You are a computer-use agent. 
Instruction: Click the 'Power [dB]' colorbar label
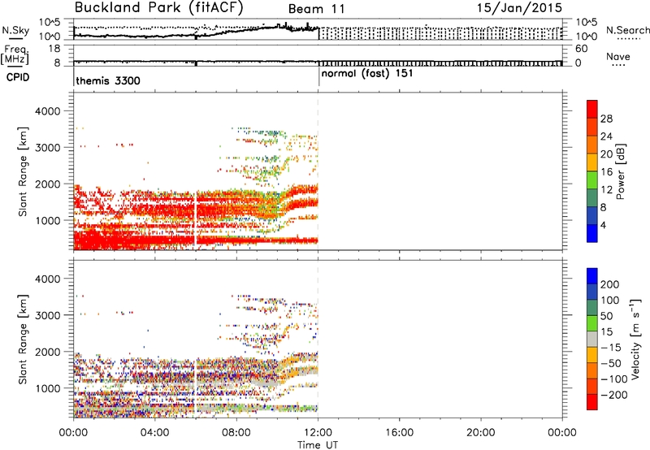pyautogui.click(x=621, y=171)
